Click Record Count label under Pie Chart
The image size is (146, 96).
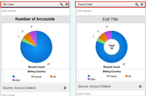36,67
